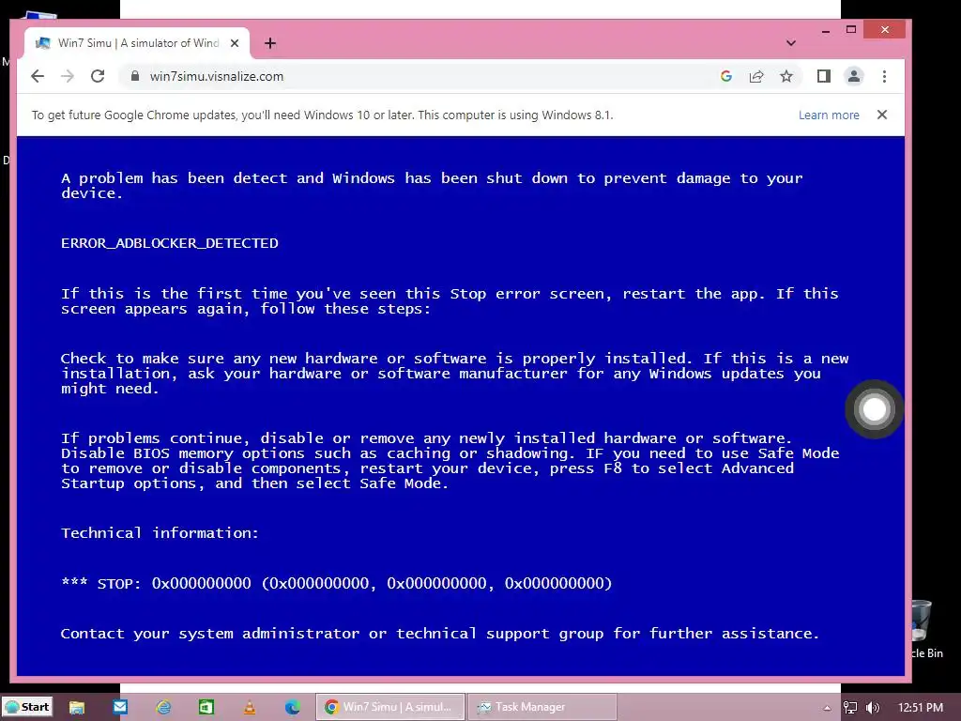Go back to the previous page in Chrome
This screenshot has width=961, height=721.
pos(38,76)
